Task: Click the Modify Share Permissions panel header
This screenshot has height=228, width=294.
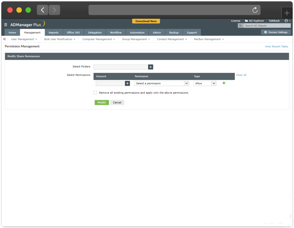Action: point(147,56)
